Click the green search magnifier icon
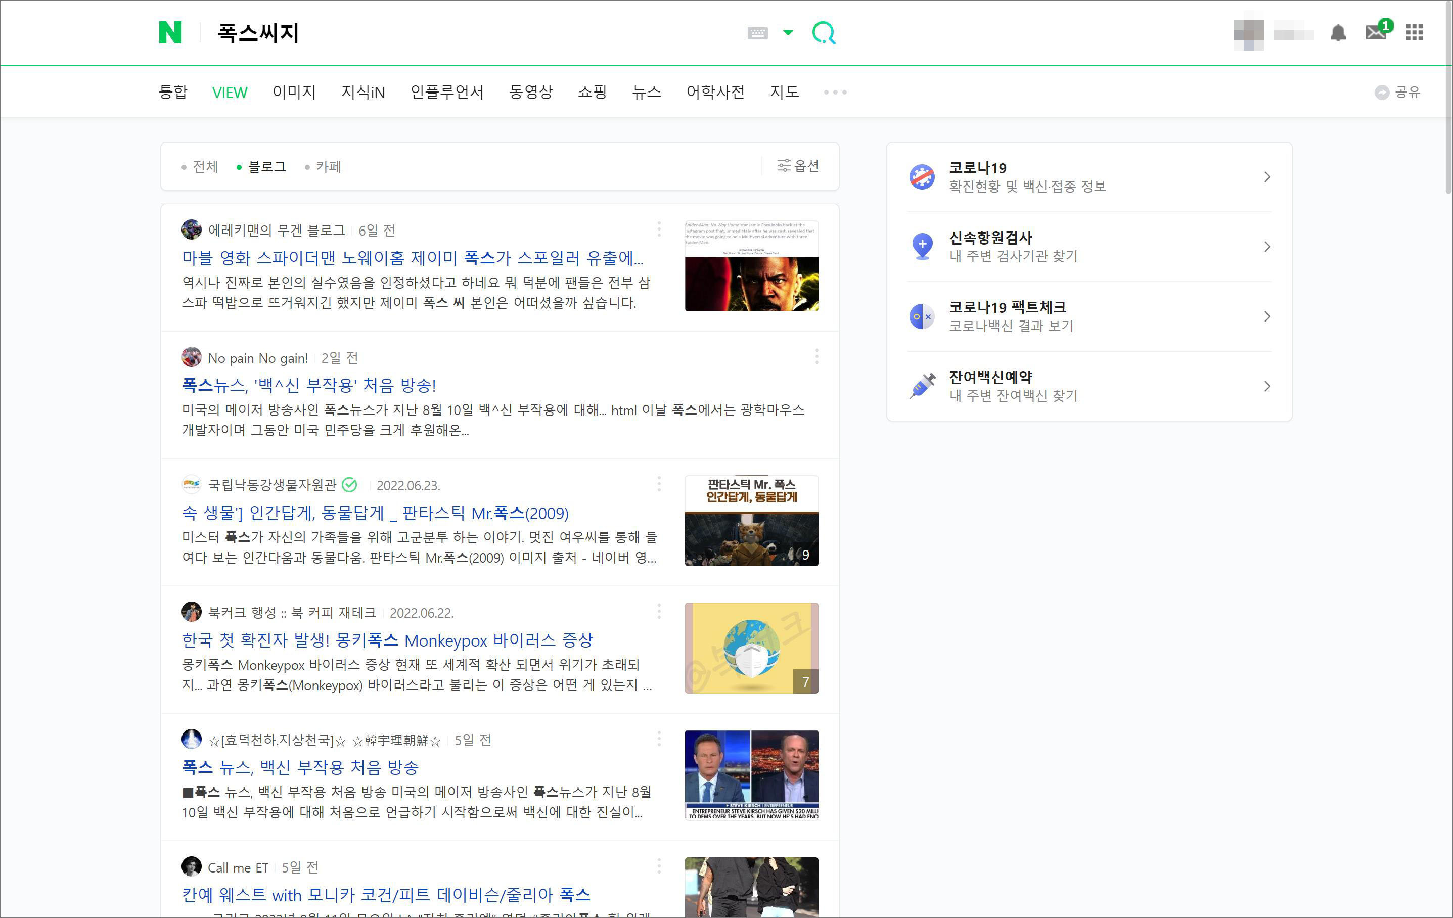The image size is (1453, 918). [824, 33]
